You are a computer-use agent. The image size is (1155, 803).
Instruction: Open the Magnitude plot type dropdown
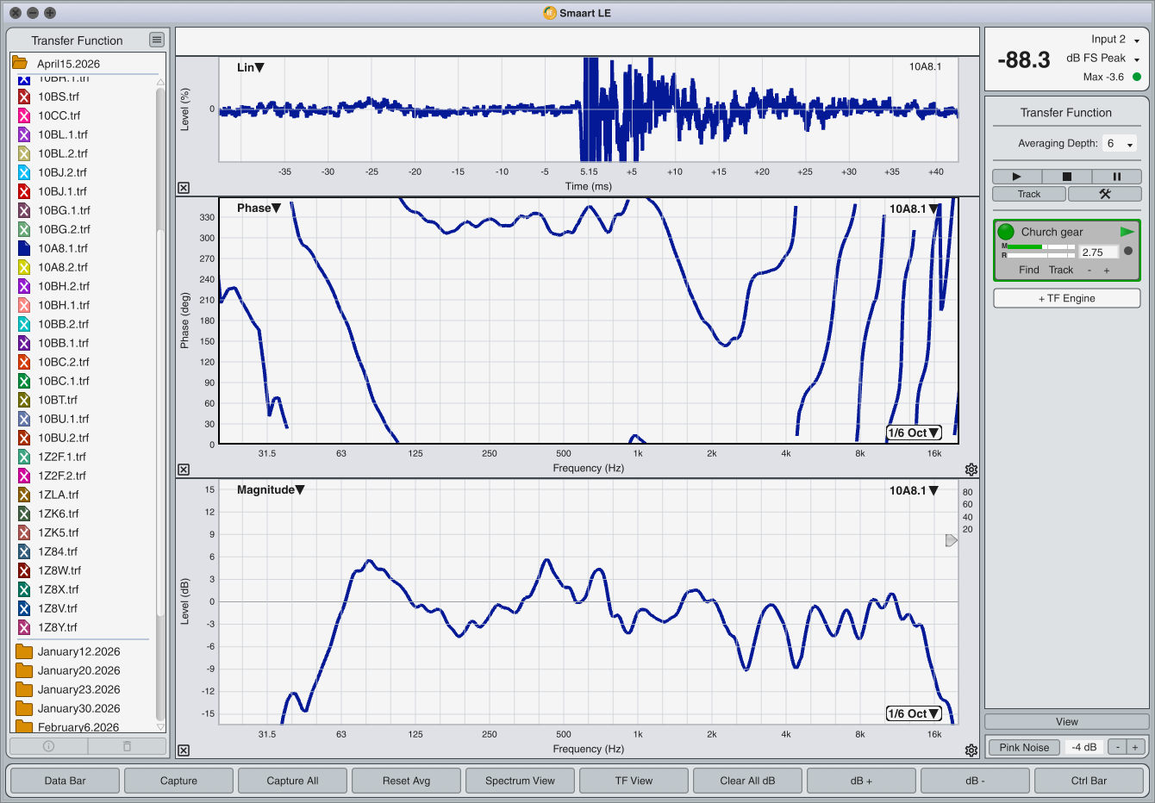click(271, 489)
